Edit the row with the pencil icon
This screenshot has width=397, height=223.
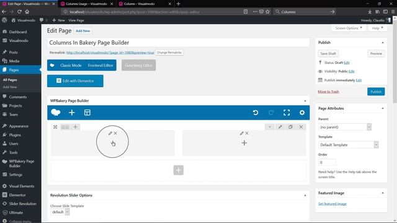(280, 127)
